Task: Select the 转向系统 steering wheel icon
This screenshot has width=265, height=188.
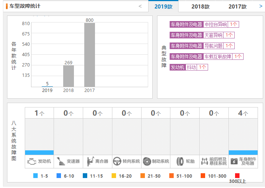Action: click(117, 161)
